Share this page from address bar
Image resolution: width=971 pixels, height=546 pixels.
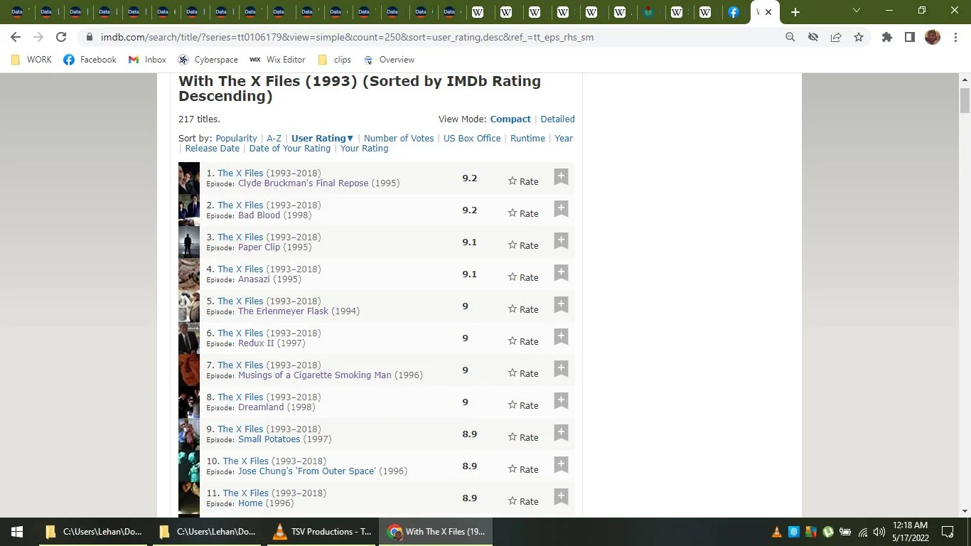836,37
